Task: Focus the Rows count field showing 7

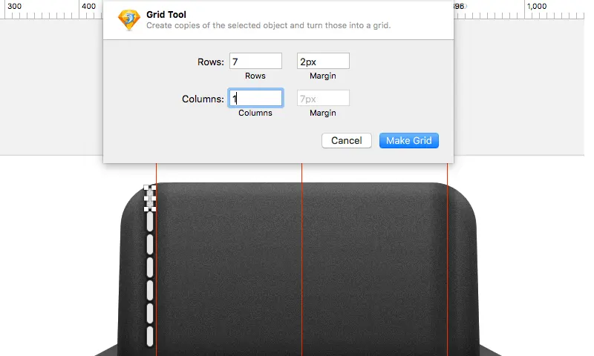Action: [x=255, y=62]
